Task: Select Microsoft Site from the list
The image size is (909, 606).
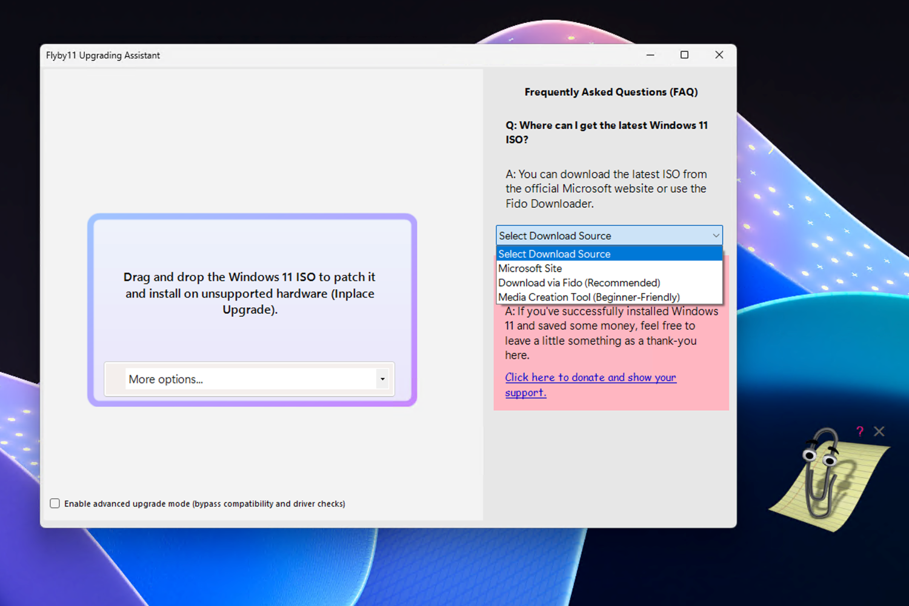Action: click(x=610, y=268)
